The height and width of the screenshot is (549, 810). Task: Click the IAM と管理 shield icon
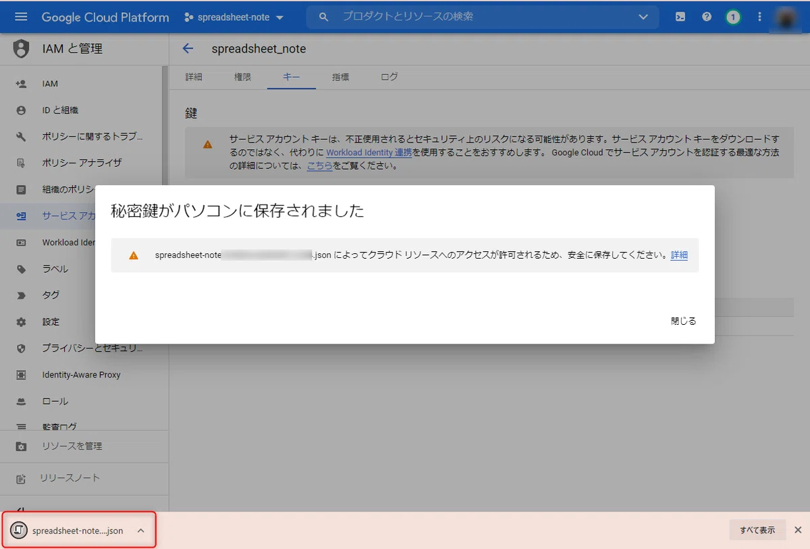(x=22, y=49)
